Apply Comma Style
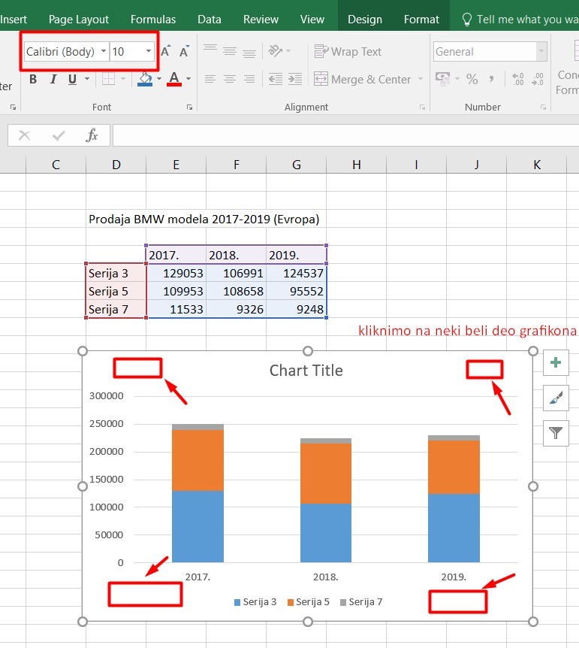579x648 pixels. point(491,78)
